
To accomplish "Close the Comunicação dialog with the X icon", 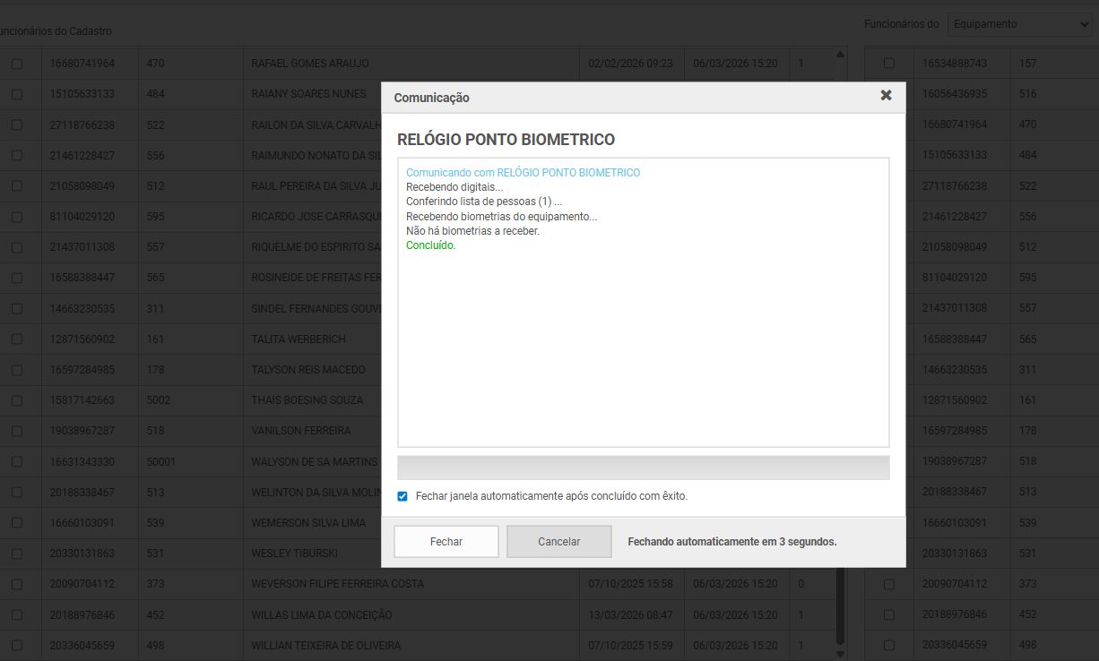I will click(x=886, y=95).
